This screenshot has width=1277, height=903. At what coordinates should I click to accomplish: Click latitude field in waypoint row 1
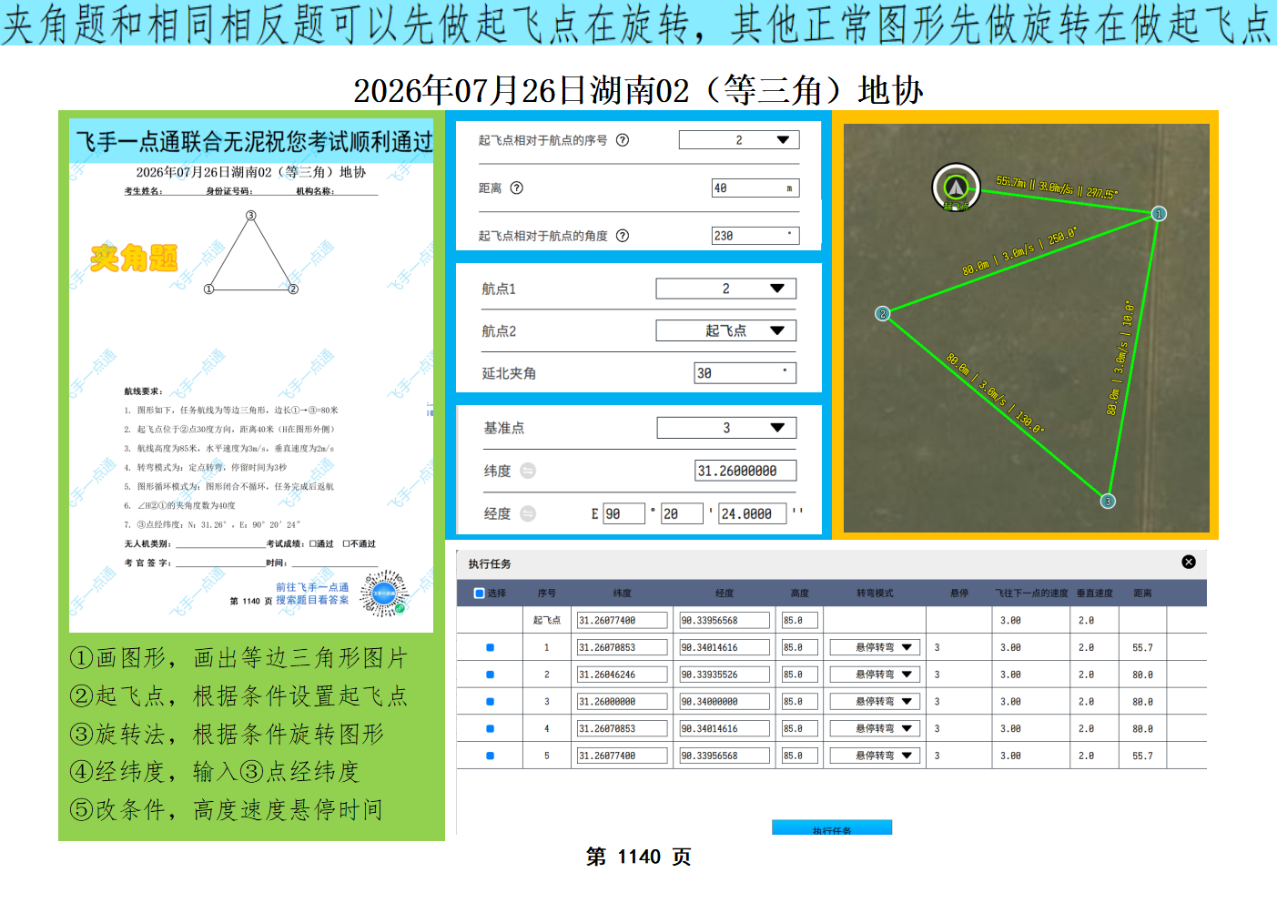pos(622,648)
